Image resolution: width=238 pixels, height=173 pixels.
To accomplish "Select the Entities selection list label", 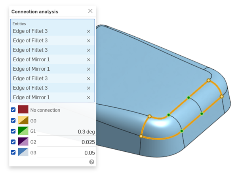I will (x=19, y=24).
